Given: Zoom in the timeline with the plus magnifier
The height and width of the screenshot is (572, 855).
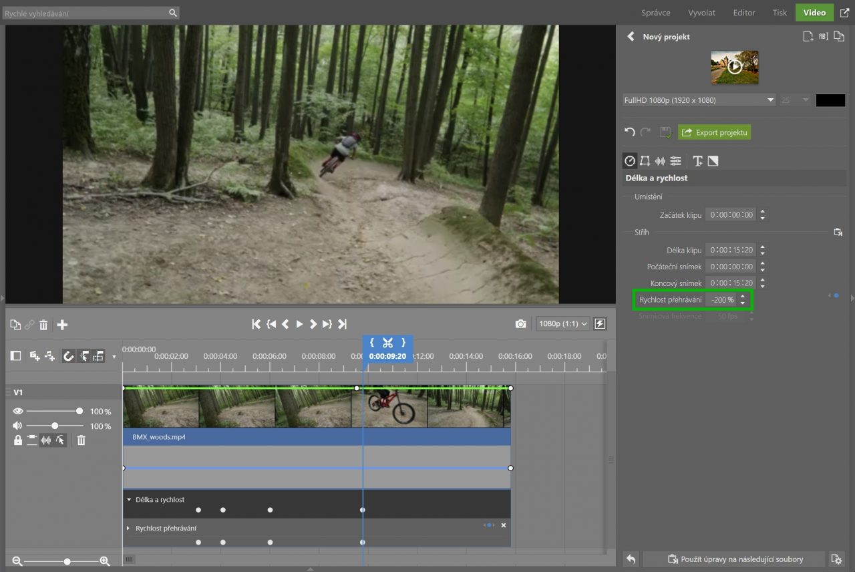Looking at the screenshot, I should (x=105, y=562).
